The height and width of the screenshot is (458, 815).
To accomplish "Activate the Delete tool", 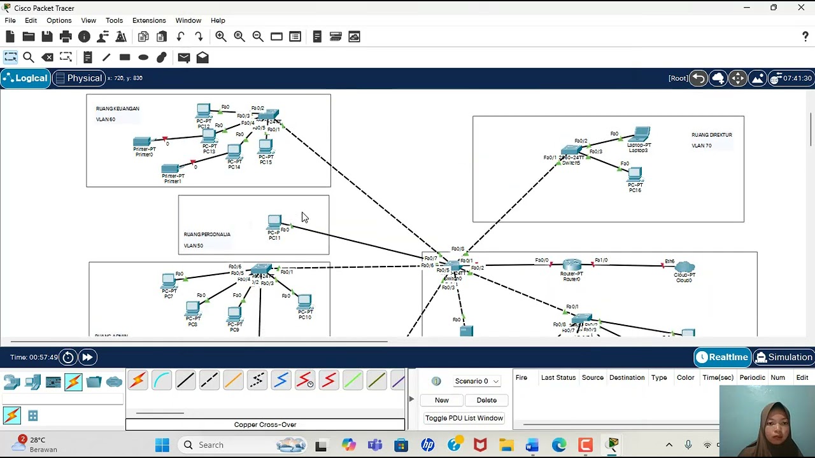I will point(47,57).
